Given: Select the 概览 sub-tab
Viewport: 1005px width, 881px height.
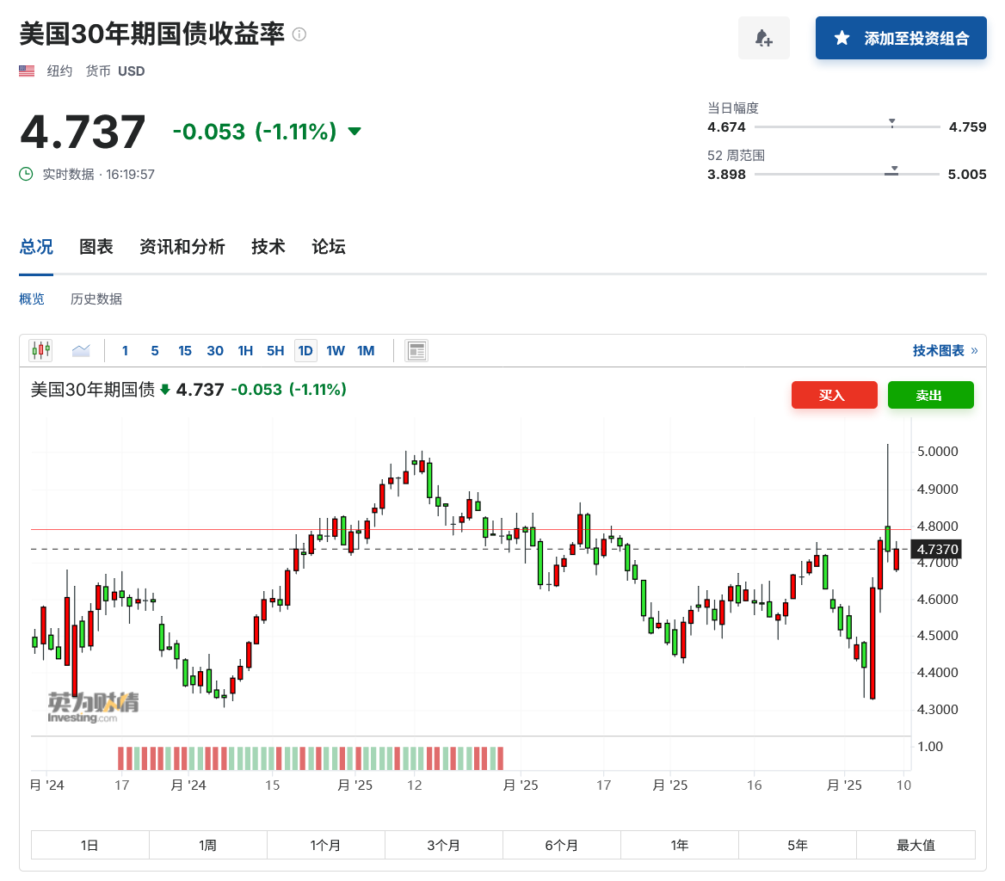Looking at the screenshot, I should click(32, 299).
